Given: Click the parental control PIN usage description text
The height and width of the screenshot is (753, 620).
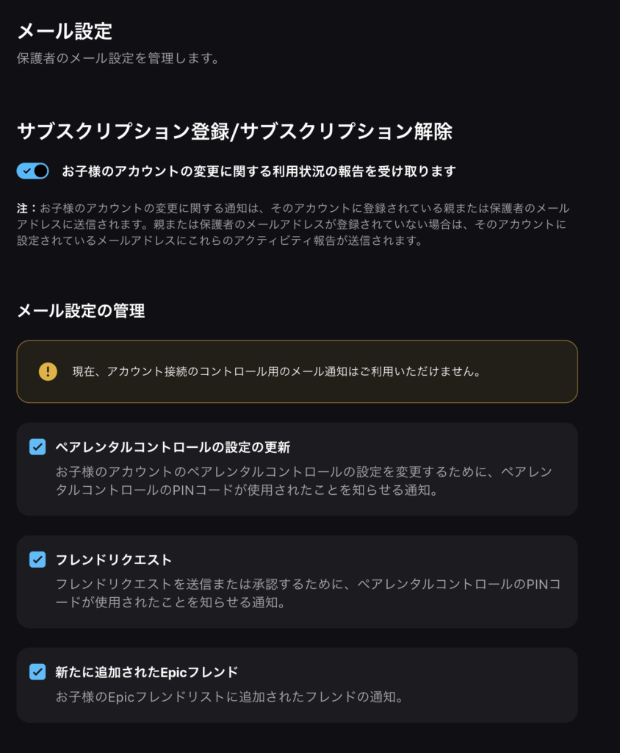Looking at the screenshot, I should [305, 480].
